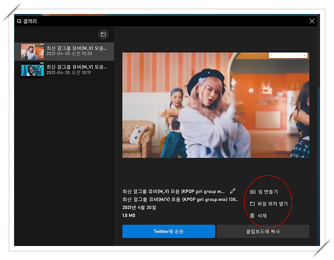Viewport: 334px width, 260px height.
Task: Click the large capture preview image
Action: 216,105
